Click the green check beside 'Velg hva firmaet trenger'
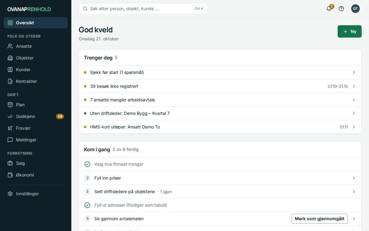 pos(87,164)
